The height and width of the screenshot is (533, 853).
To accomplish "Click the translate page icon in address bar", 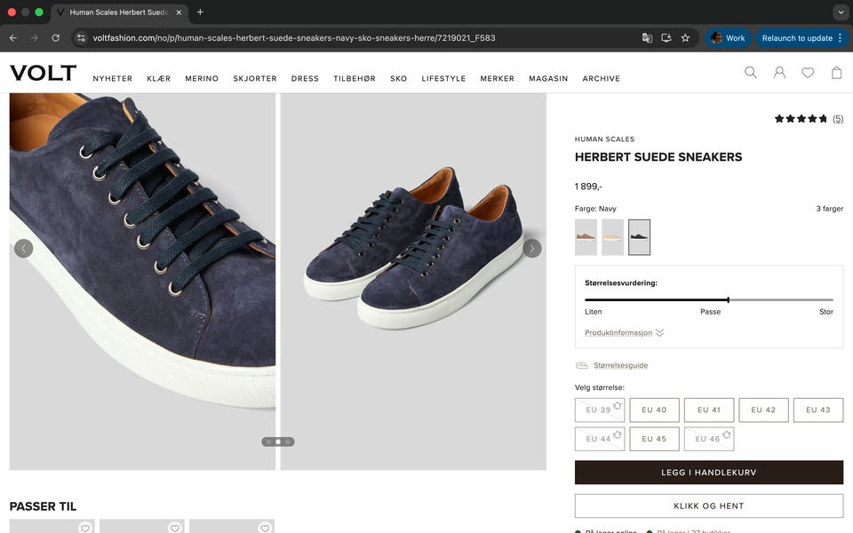I will click(647, 38).
